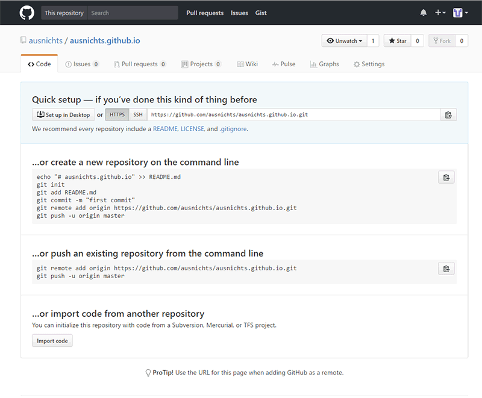482x398 pixels.
Task: Click the This repository search scope
Action: pos(64,13)
